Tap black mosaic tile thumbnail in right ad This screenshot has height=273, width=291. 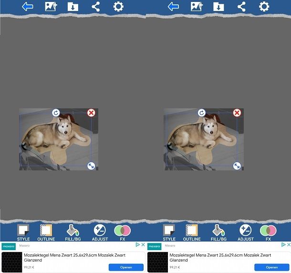(157, 262)
